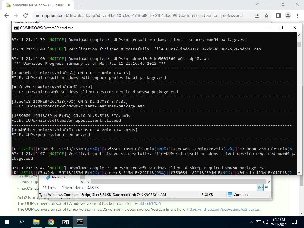Click Explorer horizontal scrollbar track

(178, 181)
